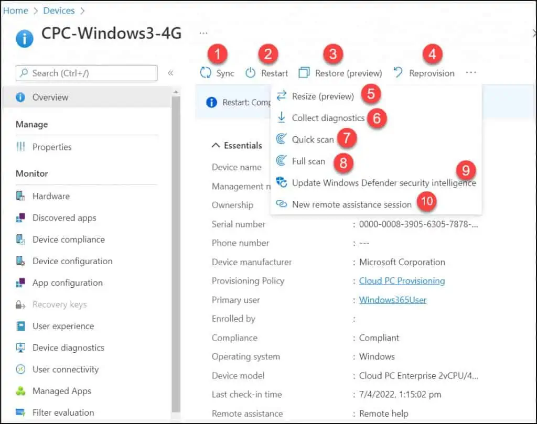
Task: Click the App configuration icon
Action: pyautogui.click(x=20, y=282)
